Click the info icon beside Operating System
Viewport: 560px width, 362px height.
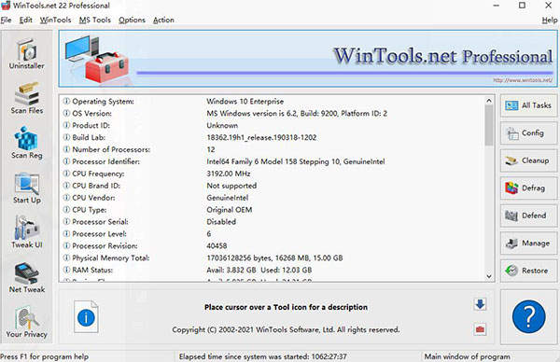(x=66, y=101)
